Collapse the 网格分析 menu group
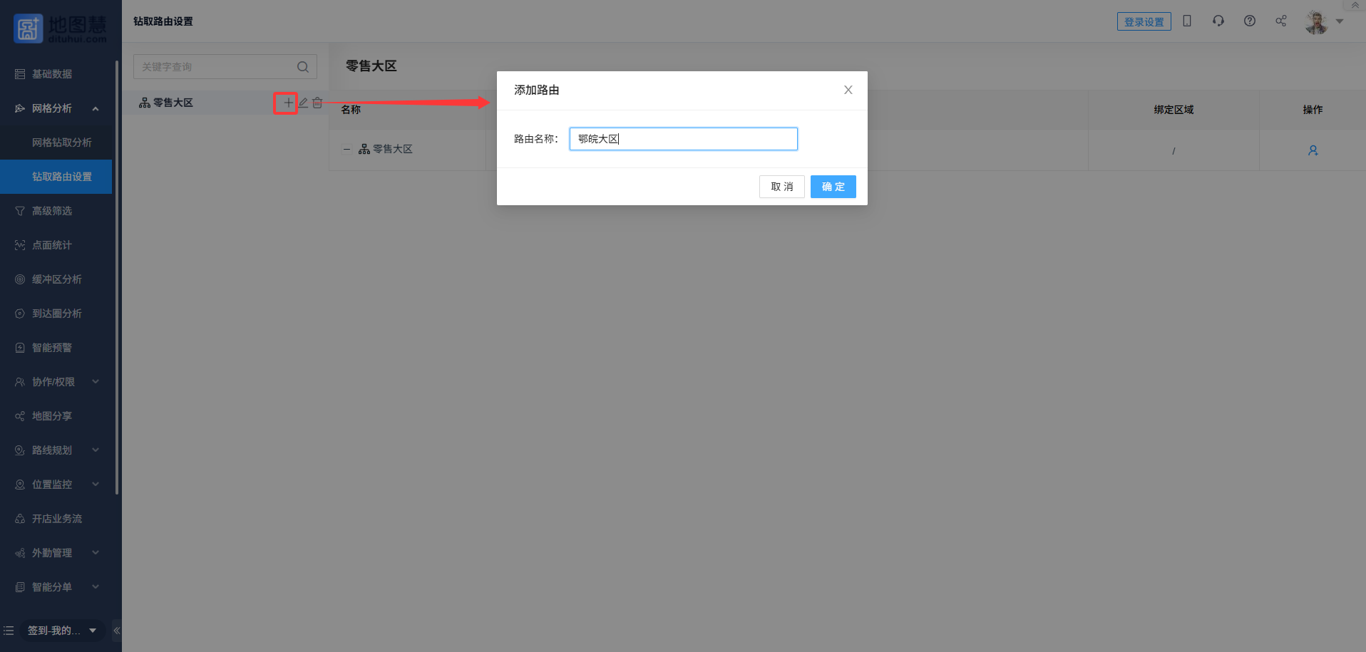Image resolution: width=1366 pixels, height=652 pixels. pyautogui.click(x=96, y=108)
